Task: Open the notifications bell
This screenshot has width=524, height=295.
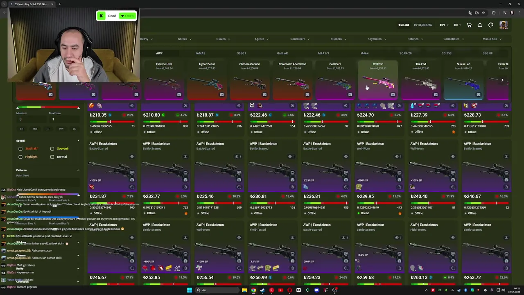Action: tap(480, 25)
